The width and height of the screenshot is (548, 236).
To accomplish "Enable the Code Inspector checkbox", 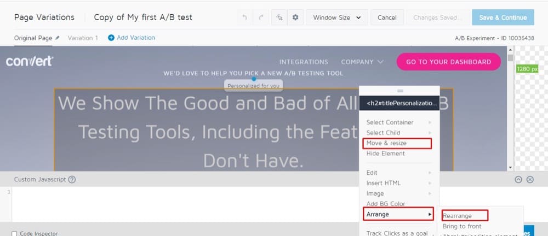I will coord(14,233).
